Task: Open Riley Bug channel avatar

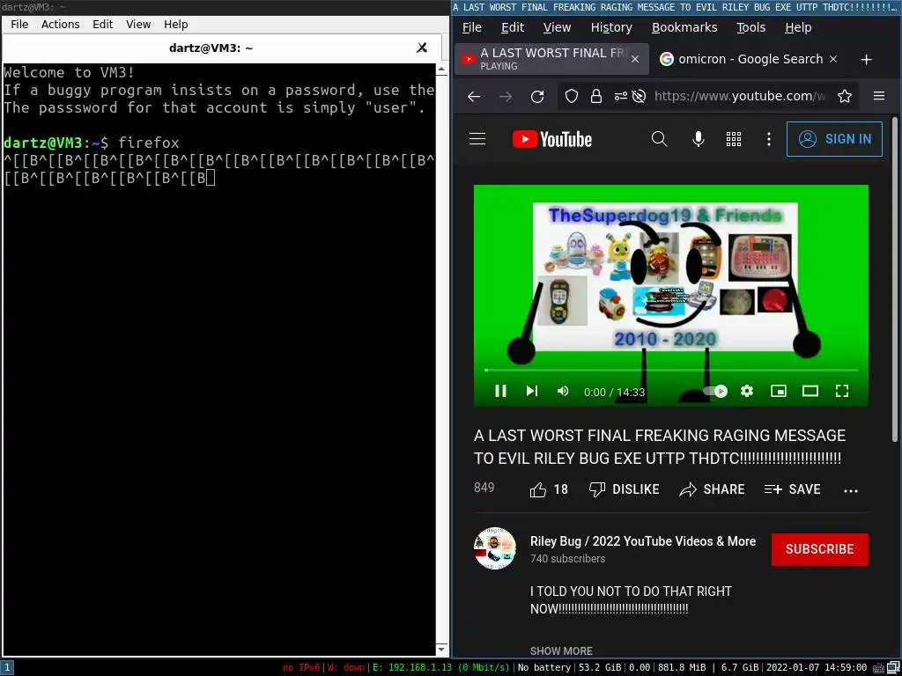Action: (x=495, y=548)
